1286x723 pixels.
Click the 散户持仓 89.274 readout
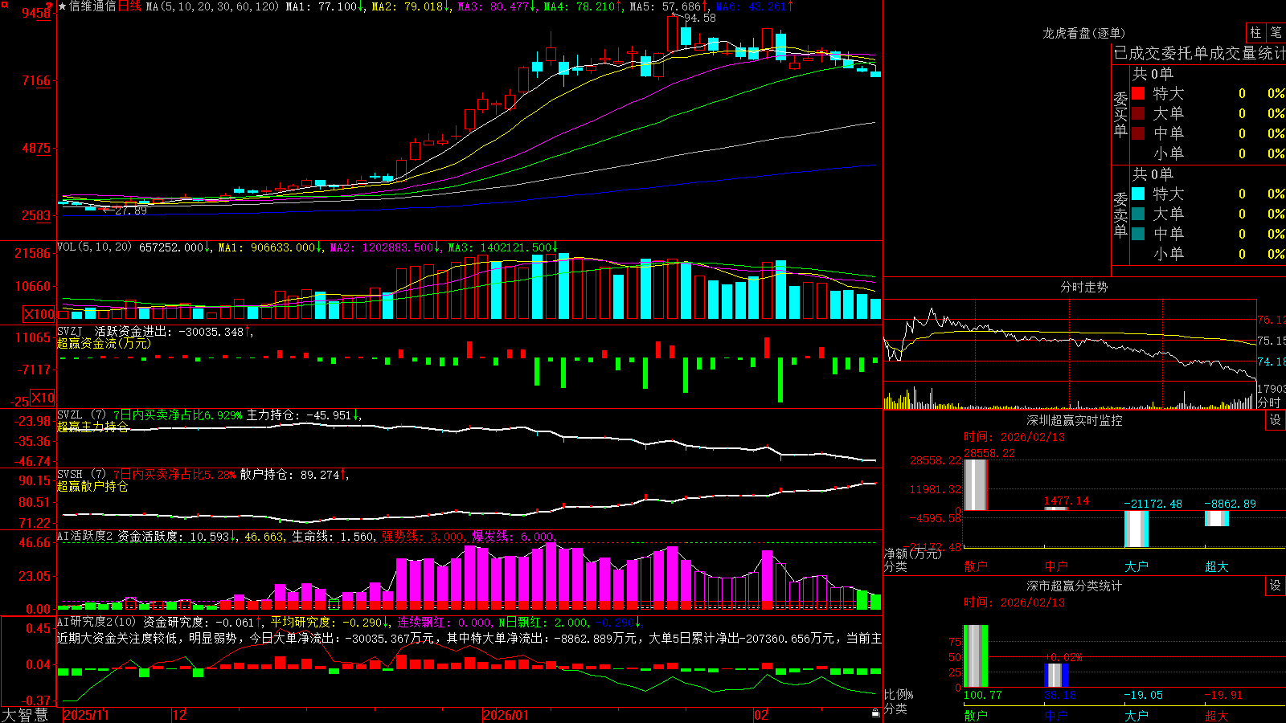click(293, 475)
